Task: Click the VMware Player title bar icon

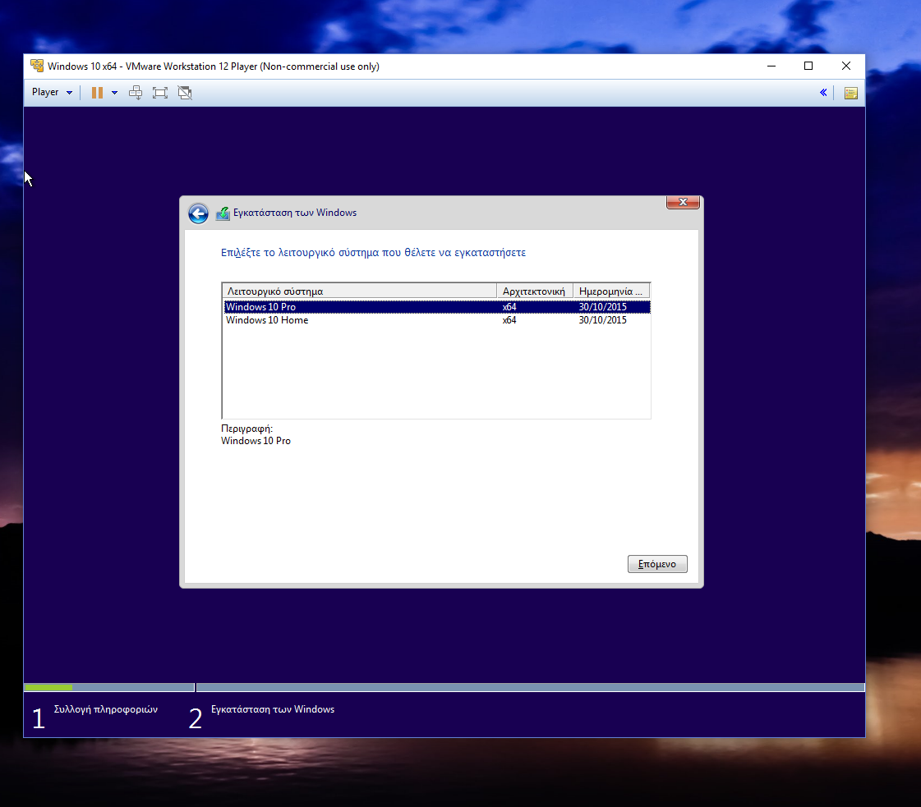Action: (x=37, y=66)
